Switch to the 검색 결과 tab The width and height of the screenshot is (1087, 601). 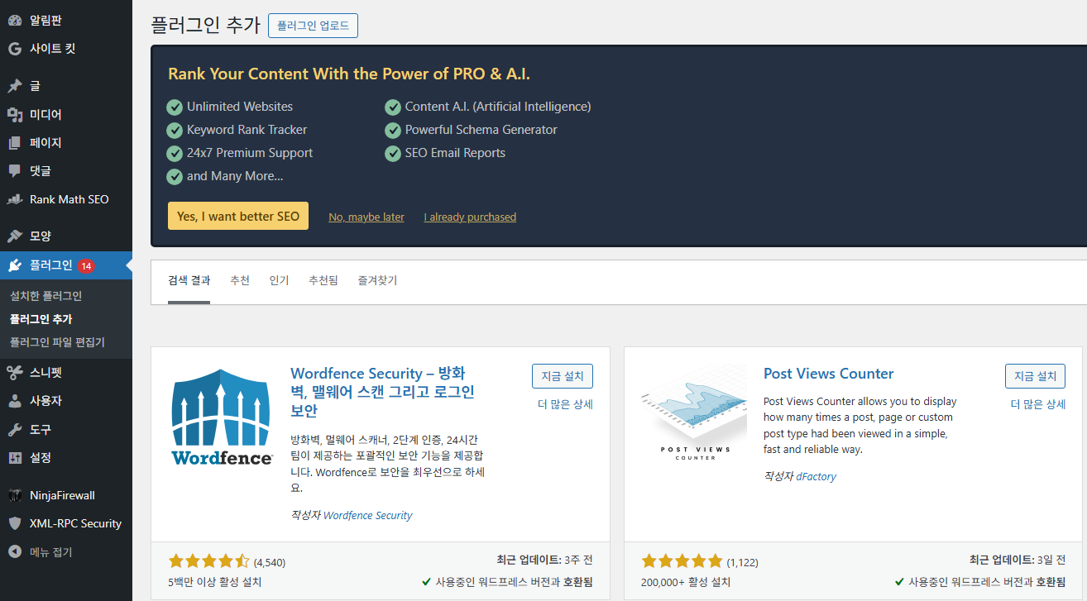tap(189, 281)
